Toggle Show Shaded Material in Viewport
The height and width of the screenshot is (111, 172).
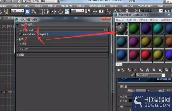(166, 70)
